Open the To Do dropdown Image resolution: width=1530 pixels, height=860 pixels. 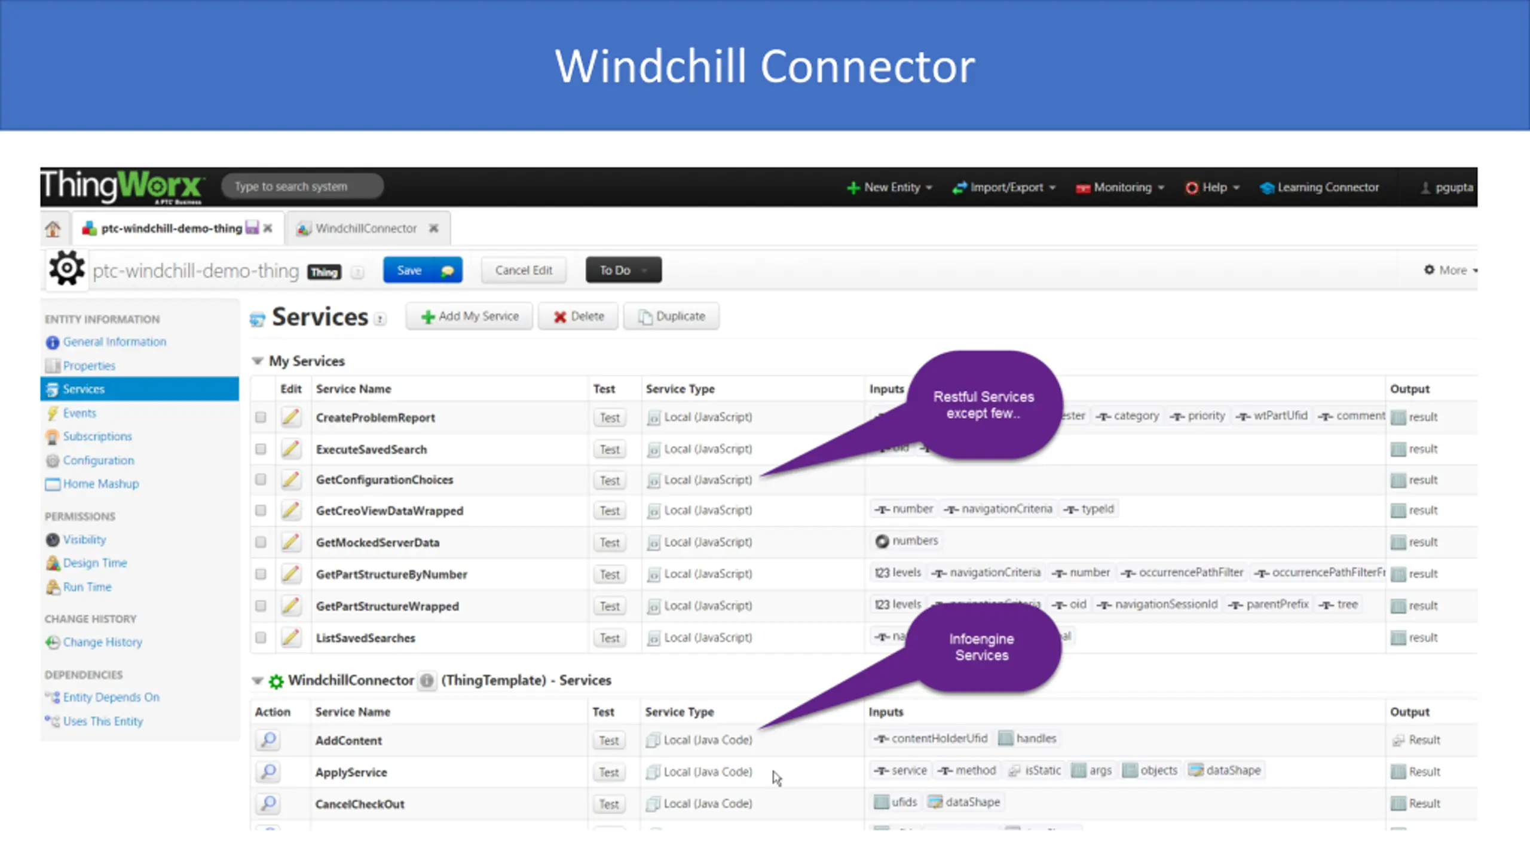623,270
